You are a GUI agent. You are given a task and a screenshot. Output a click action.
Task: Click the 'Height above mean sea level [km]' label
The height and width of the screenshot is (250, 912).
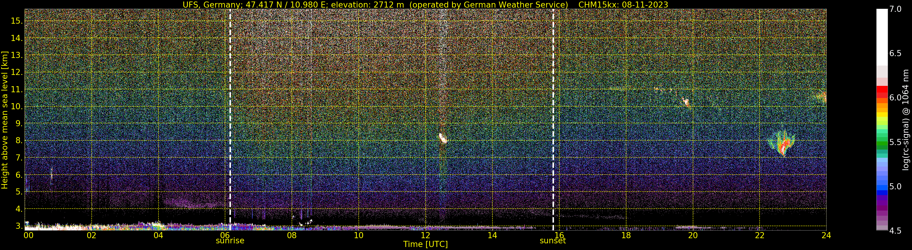pyautogui.click(x=5, y=119)
